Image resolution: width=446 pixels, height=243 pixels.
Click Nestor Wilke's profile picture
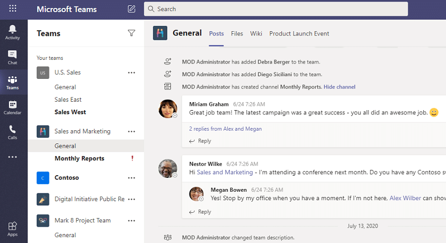[x=168, y=168]
